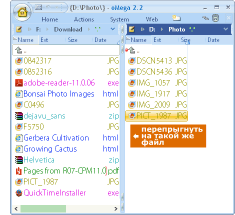Click the green favorites stars in Photo panel
This screenshot has height=215, width=235.
[x=192, y=29]
